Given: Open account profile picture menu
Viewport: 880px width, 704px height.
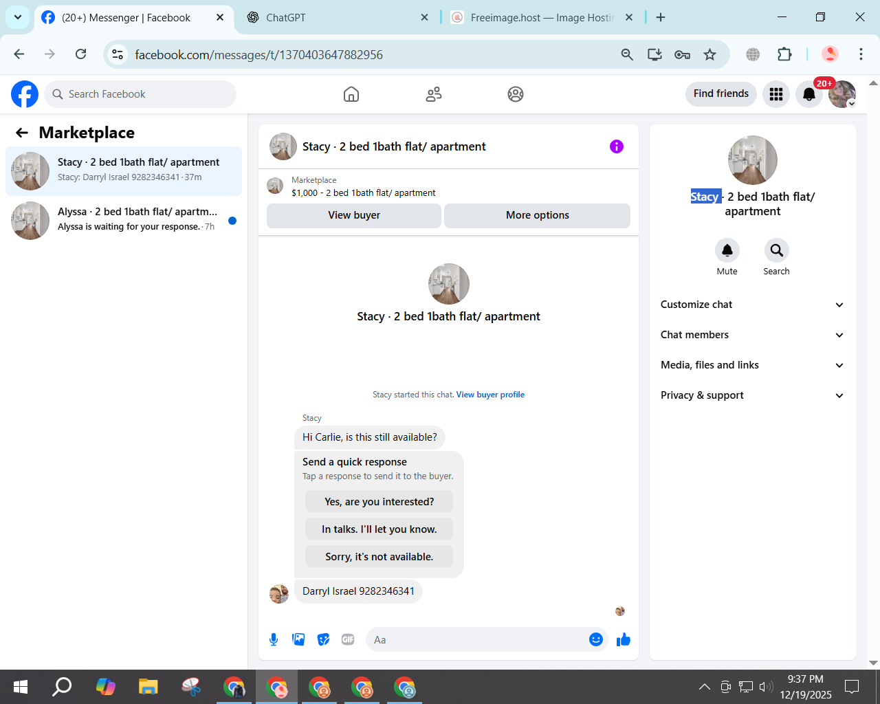Looking at the screenshot, I should click(842, 94).
